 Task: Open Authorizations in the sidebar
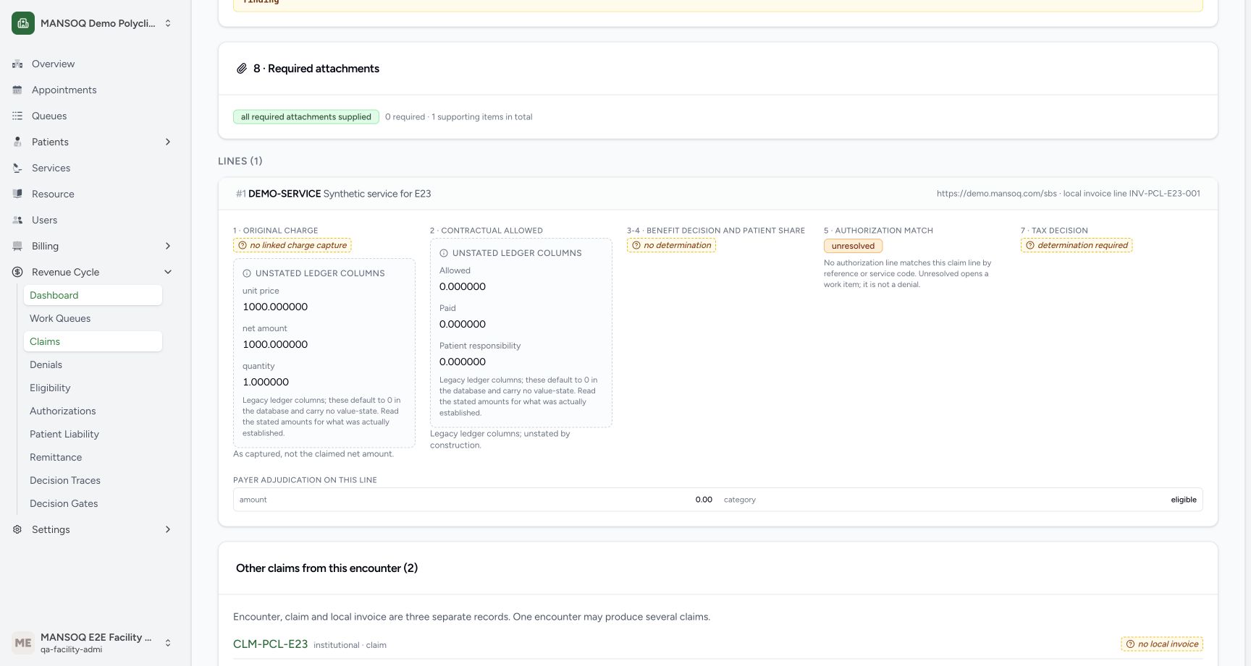pyautogui.click(x=93, y=411)
